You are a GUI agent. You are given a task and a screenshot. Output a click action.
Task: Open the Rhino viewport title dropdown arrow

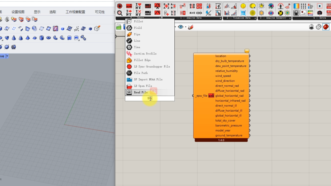tap(7, 56)
